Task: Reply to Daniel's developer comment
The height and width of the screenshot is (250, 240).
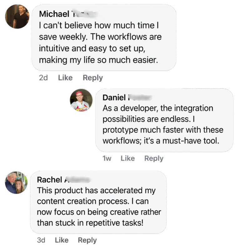Action: 154,158
